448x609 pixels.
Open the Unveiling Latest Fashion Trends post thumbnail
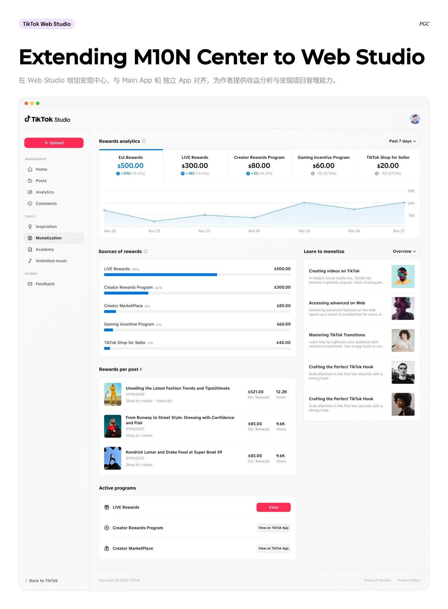tap(113, 394)
